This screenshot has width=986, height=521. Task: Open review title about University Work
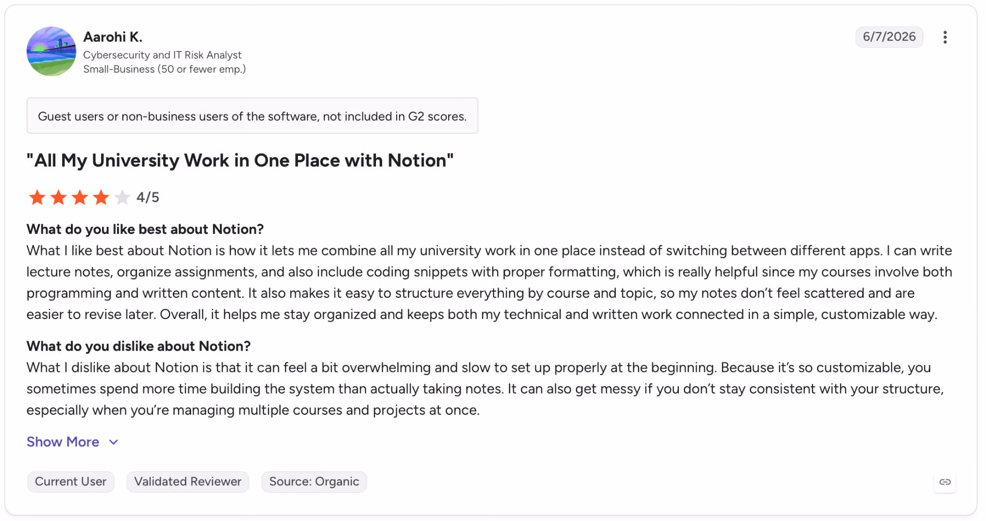click(240, 161)
